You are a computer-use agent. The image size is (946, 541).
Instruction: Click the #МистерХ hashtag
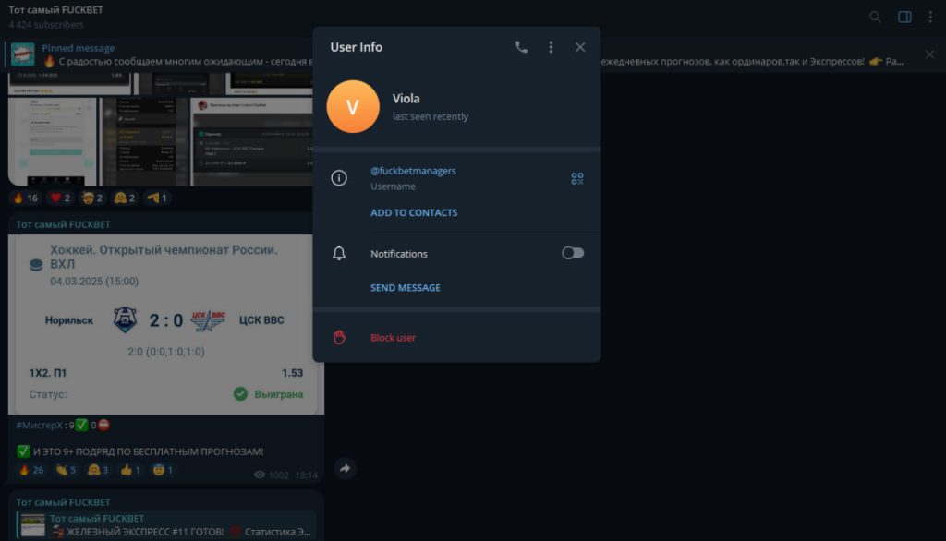(x=39, y=426)
